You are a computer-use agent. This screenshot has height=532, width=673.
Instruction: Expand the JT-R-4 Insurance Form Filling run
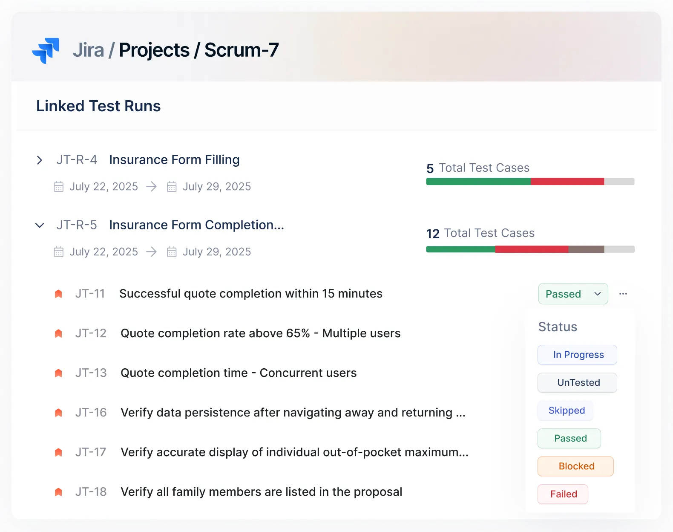(x=40, y=160)
